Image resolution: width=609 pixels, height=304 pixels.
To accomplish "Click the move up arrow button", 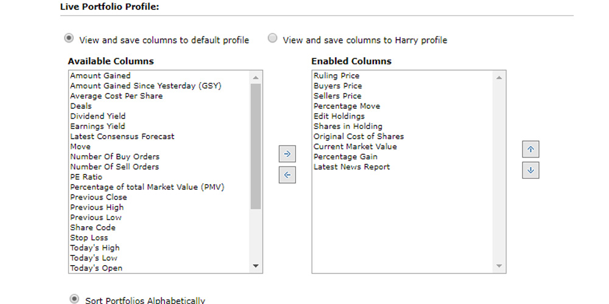I will pyautogui.click(x=530, y=150).
